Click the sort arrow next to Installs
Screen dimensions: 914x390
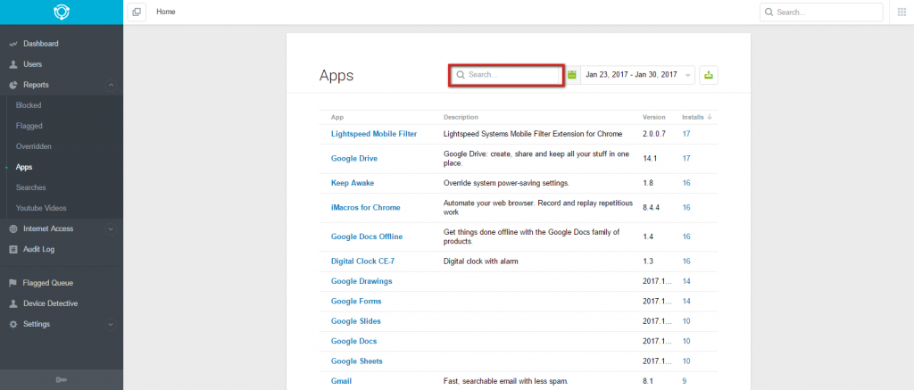[710, 117]
